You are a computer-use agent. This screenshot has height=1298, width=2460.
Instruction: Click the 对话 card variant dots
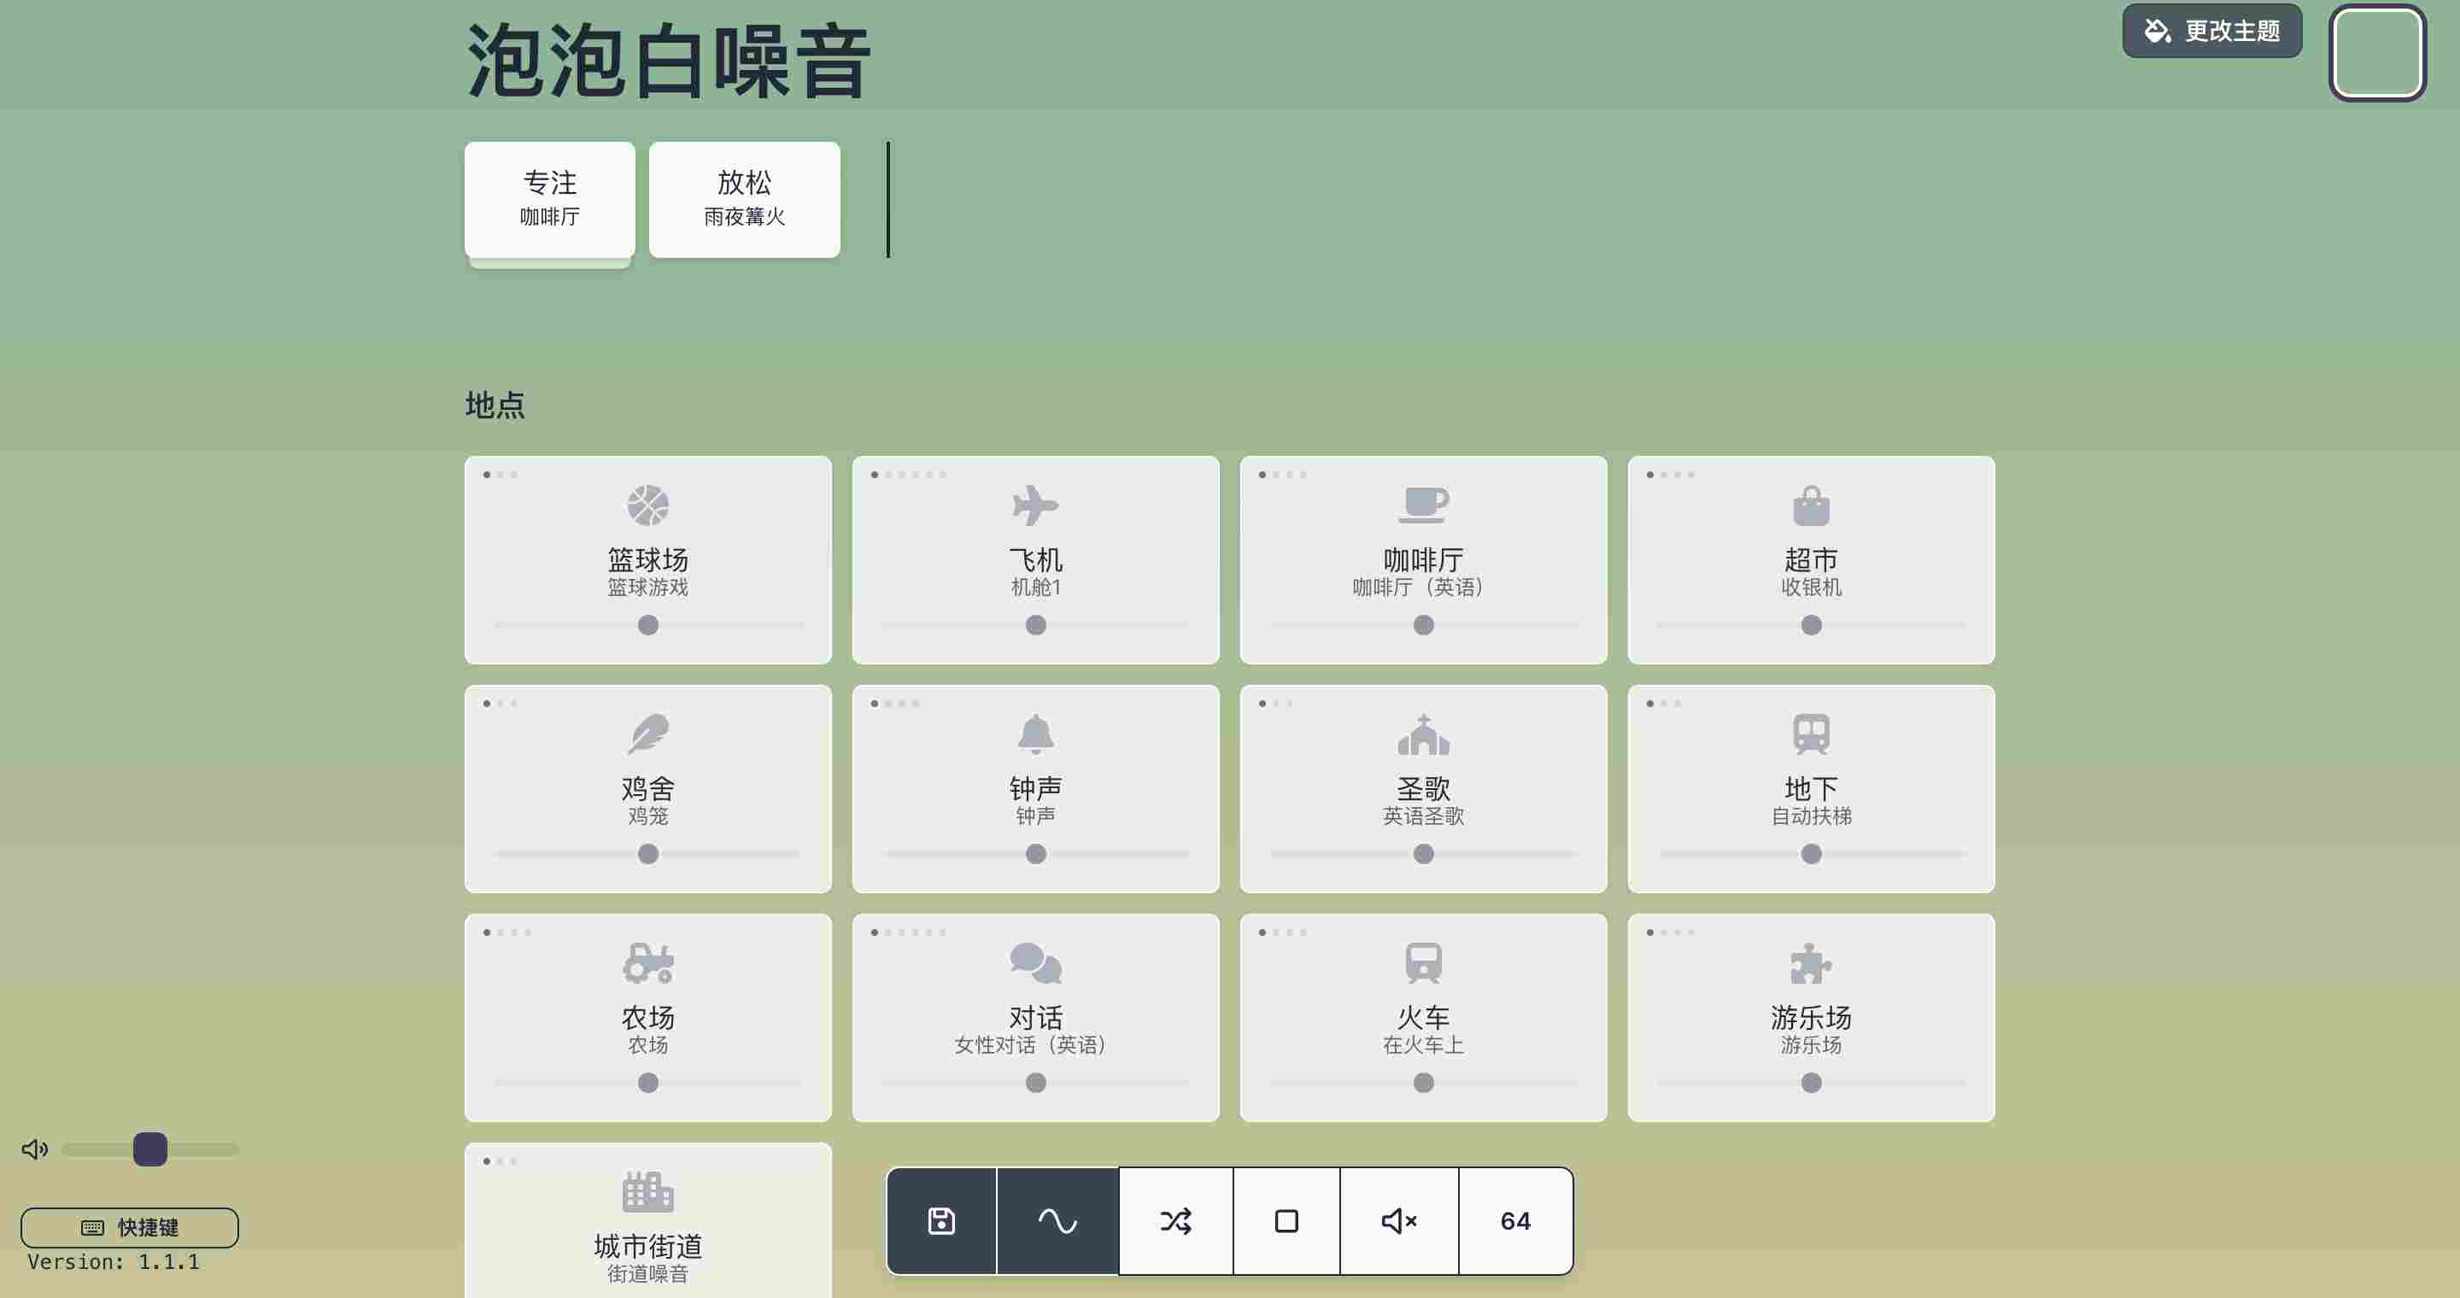(x=907, y=933)
